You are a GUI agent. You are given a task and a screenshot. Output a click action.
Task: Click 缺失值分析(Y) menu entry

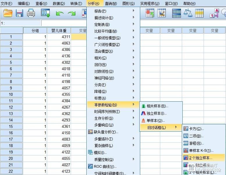coord(106,132)
